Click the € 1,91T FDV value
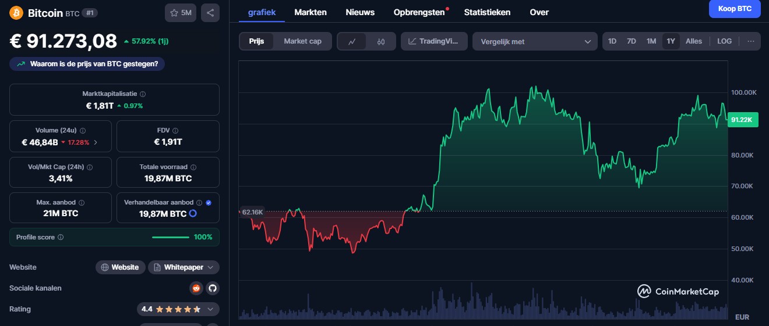This screenshot has height=326, width=769. coord(168,142)
